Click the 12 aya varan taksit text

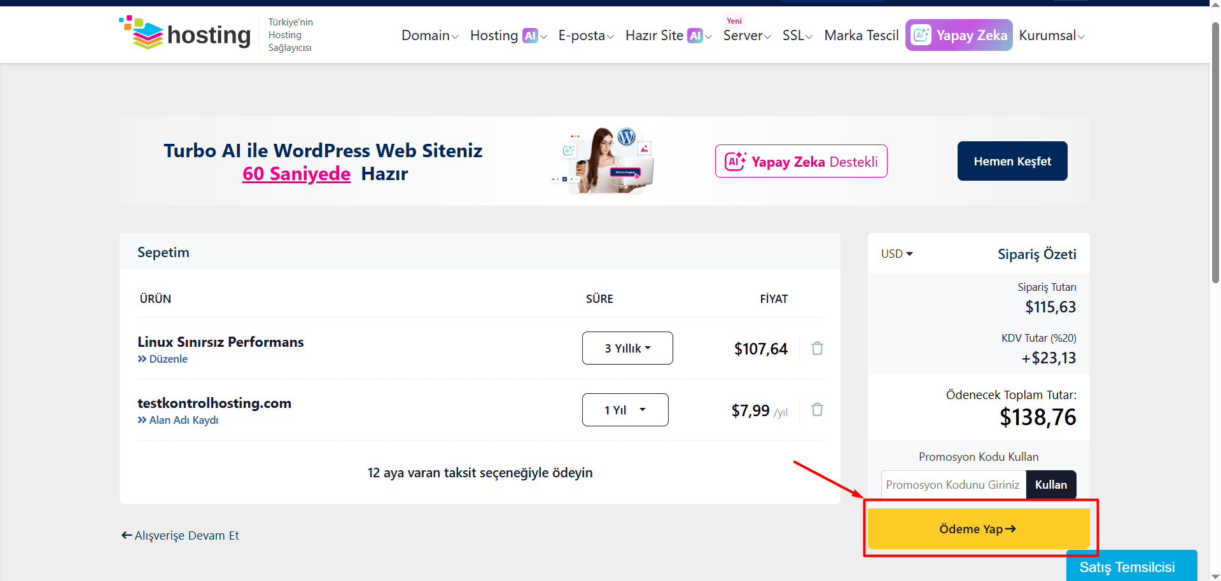[x=480, y=473]
